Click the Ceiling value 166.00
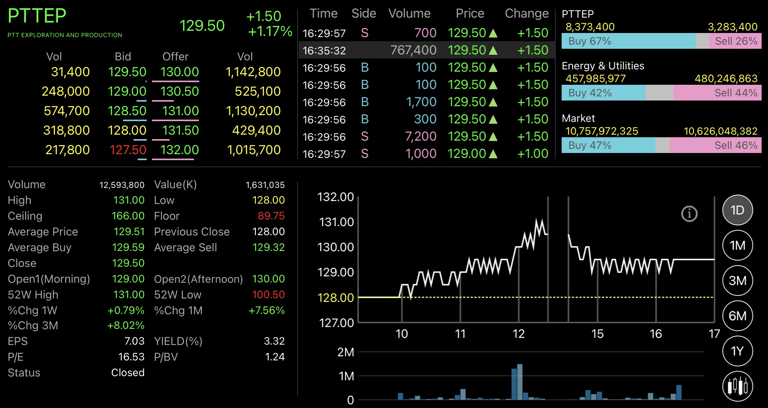768x408 pixels. [x=128, y=216]
